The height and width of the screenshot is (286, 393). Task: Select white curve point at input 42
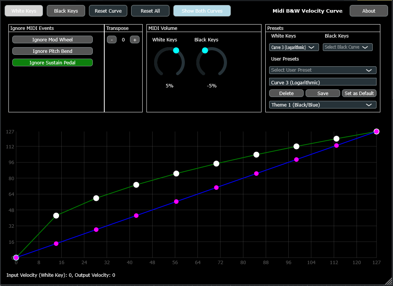click(x=136, y=185)
